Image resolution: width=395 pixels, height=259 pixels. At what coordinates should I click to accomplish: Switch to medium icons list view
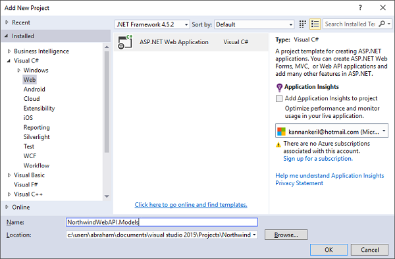click(x=315, y=24)
